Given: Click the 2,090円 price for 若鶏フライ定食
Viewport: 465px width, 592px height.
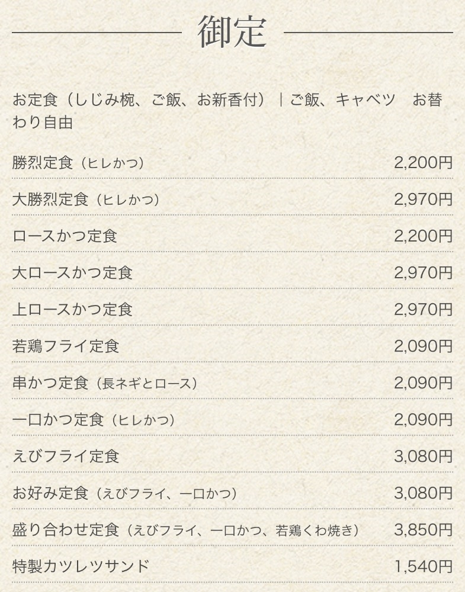Looking at the screenshot, I should tap(423, 346).
